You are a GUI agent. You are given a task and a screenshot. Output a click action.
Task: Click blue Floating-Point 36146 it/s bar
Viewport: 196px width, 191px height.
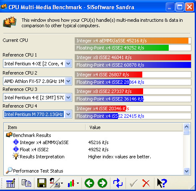133,99
